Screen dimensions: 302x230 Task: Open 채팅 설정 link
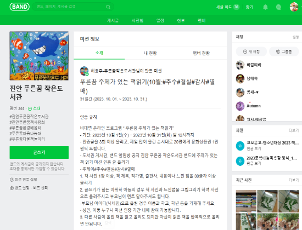[295, 37]
